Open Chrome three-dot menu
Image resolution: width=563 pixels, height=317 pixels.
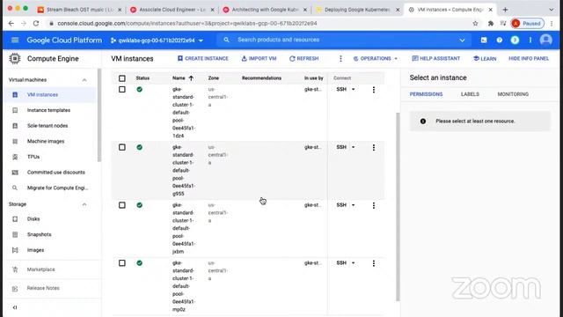coord(552,24)
